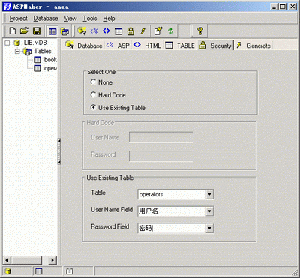300x278 pixels.
Task: Switch to the TABLE tab
Action: pos(180,46)
